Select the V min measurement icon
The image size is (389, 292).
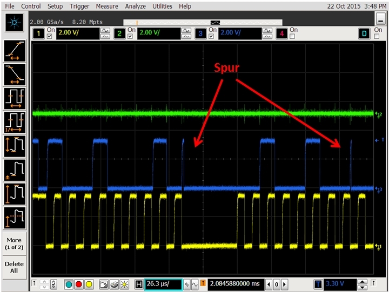click(15, 170)
